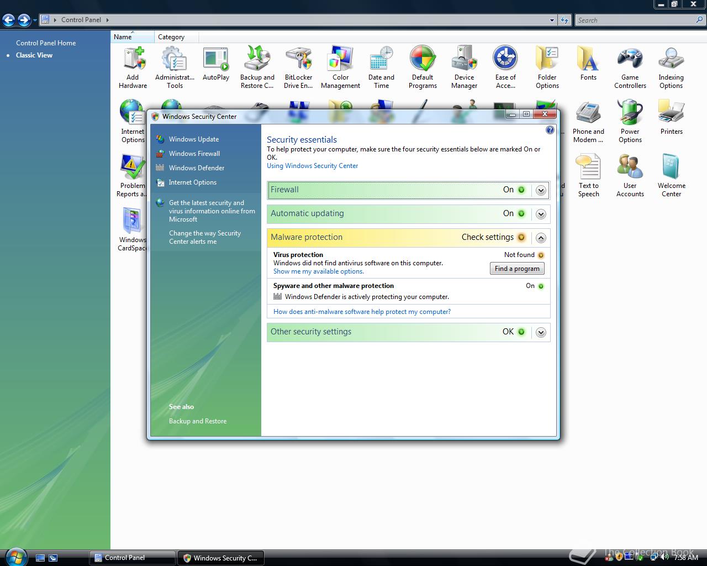The width and height of the screenshot is (707, 566).
Task: Get latest security info online from Microsoft
Action: pyautogui.click(x=212, y=211)
